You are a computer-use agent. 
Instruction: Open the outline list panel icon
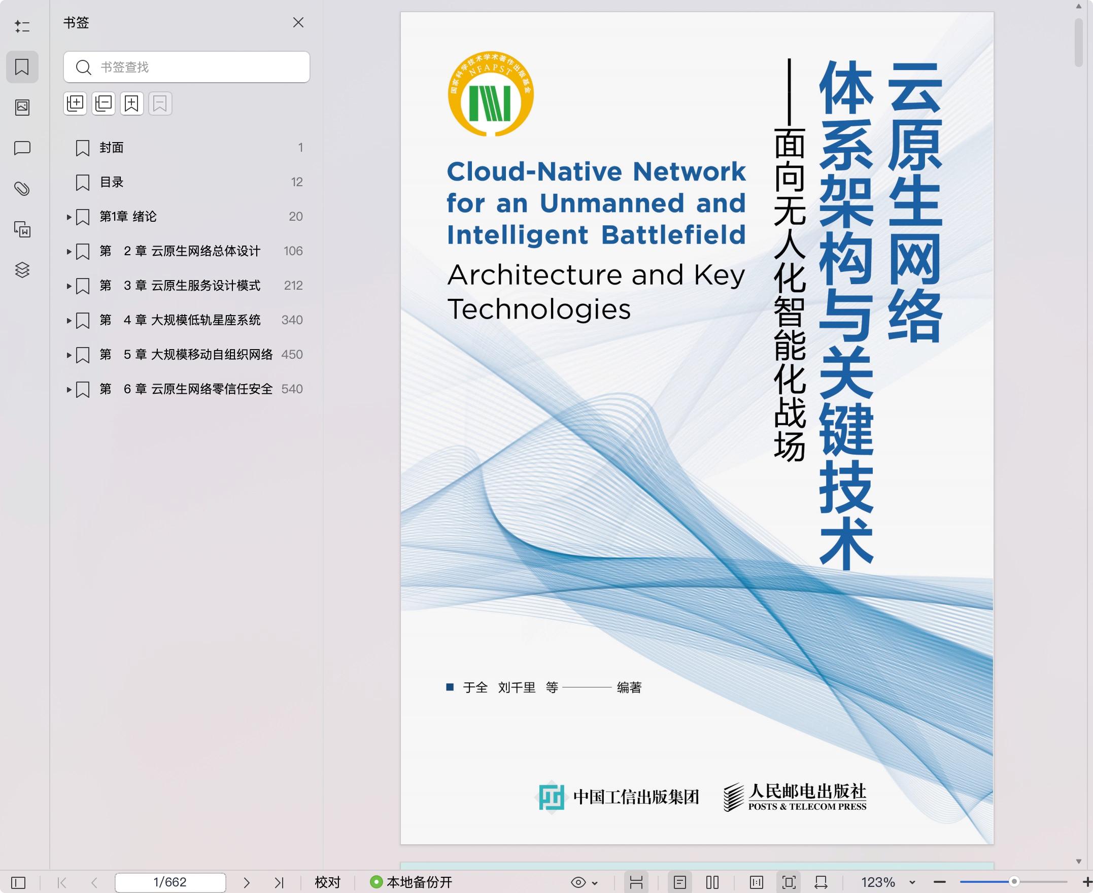22,26
